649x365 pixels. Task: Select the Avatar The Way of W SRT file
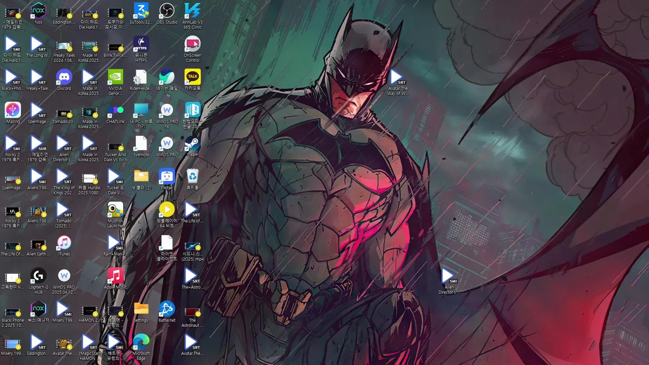pos(398,82)
